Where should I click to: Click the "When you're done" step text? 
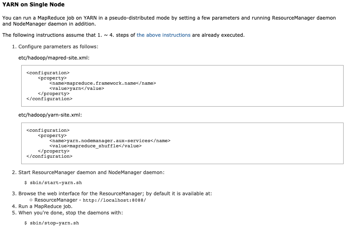tap(70, 213)
